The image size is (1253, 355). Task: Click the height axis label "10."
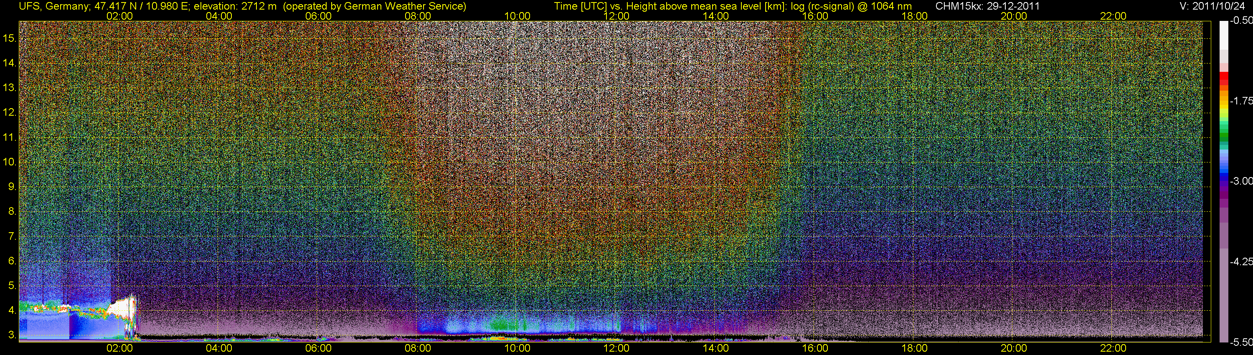point(10,162)
